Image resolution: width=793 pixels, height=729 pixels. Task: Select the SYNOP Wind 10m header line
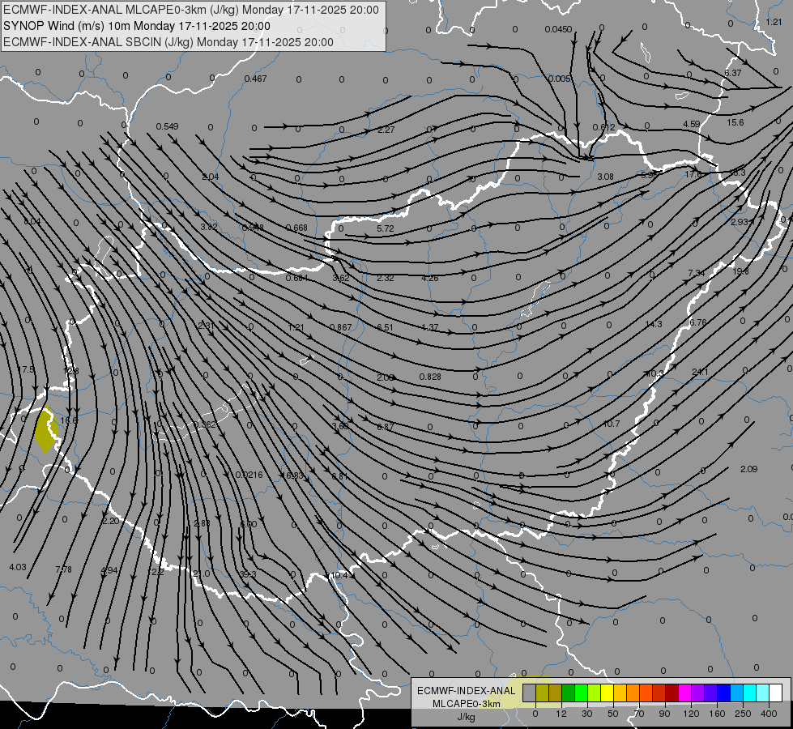[137, 26]
